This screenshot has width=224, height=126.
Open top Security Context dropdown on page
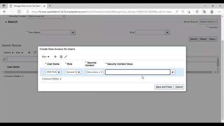point(47,16)
